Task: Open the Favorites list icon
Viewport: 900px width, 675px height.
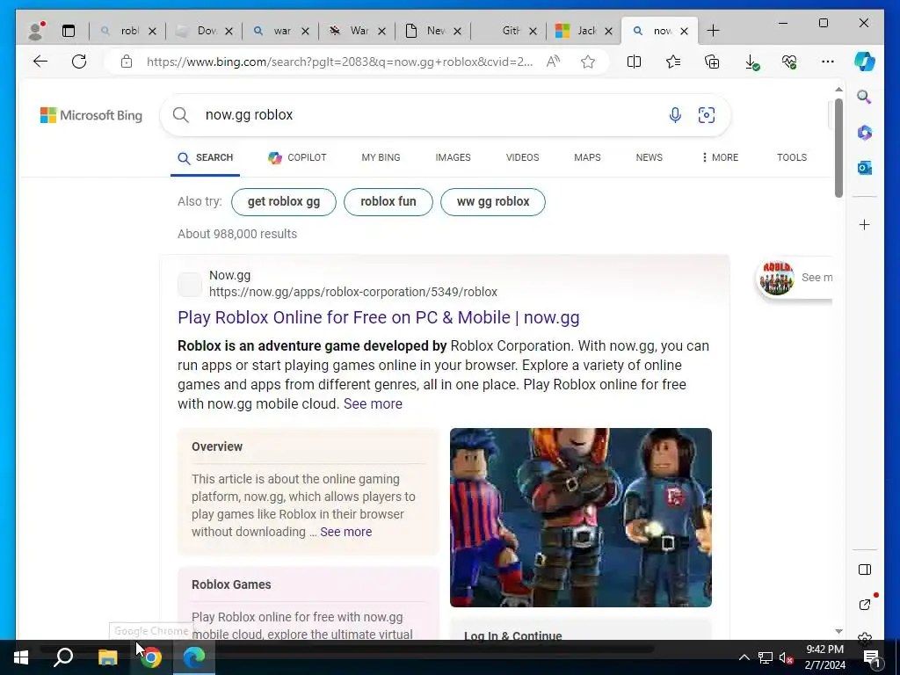Action: point(672,62)
